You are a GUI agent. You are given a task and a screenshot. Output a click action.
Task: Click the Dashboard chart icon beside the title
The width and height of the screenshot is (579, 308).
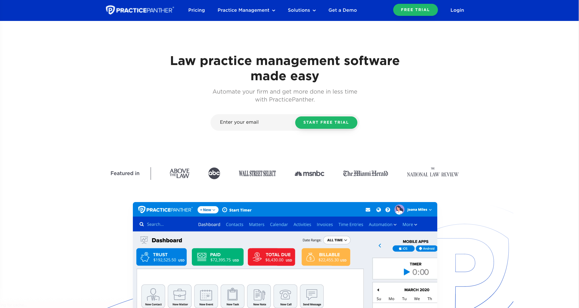click(x=144, y=240)
